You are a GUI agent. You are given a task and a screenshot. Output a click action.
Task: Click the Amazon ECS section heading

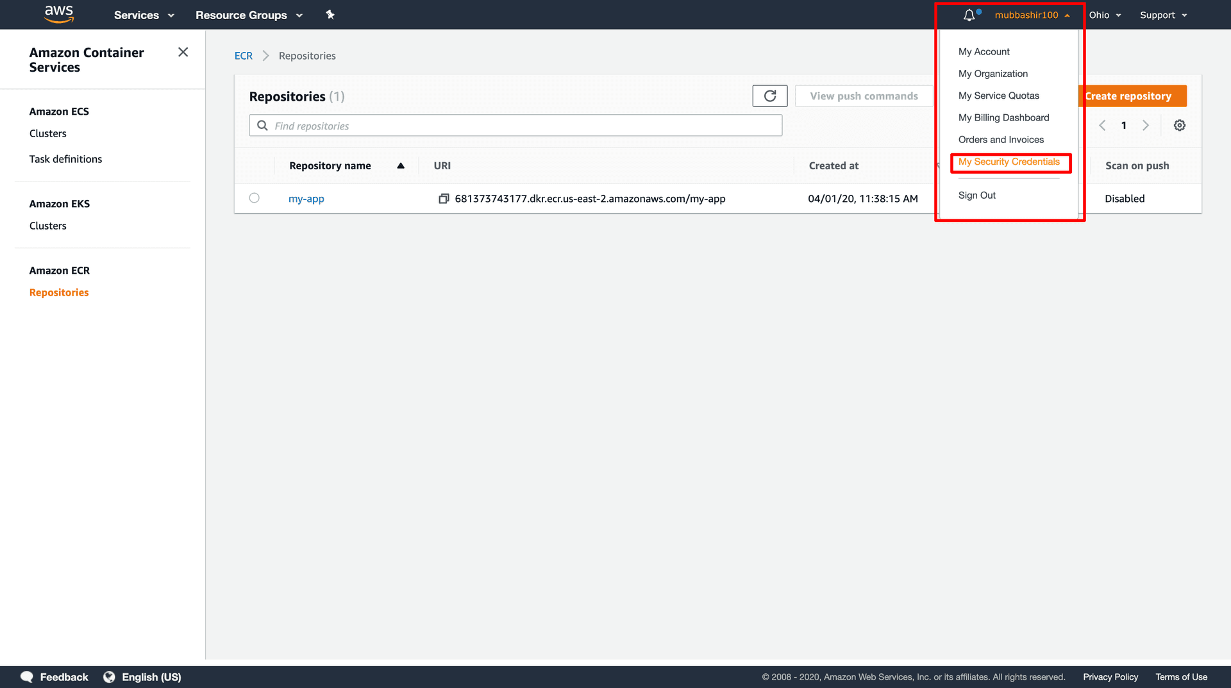coord(59,112)
